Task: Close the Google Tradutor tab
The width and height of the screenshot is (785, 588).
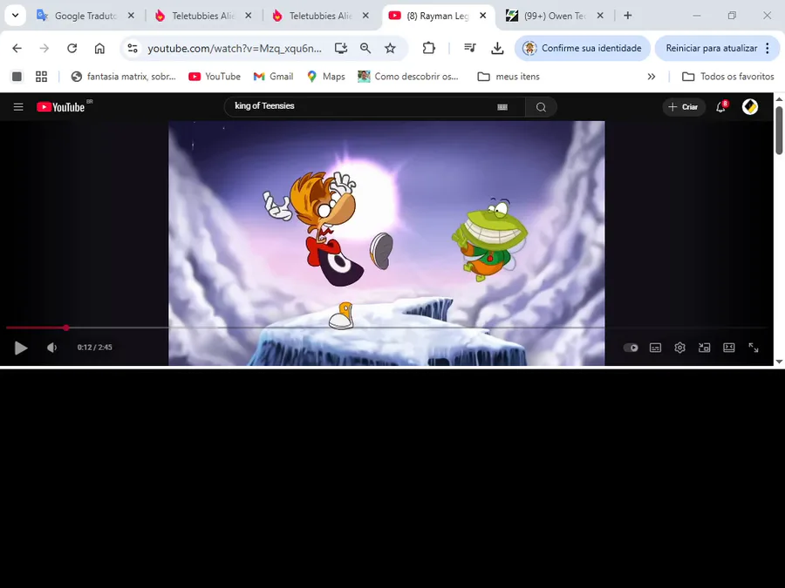Action: coord(131,16)
